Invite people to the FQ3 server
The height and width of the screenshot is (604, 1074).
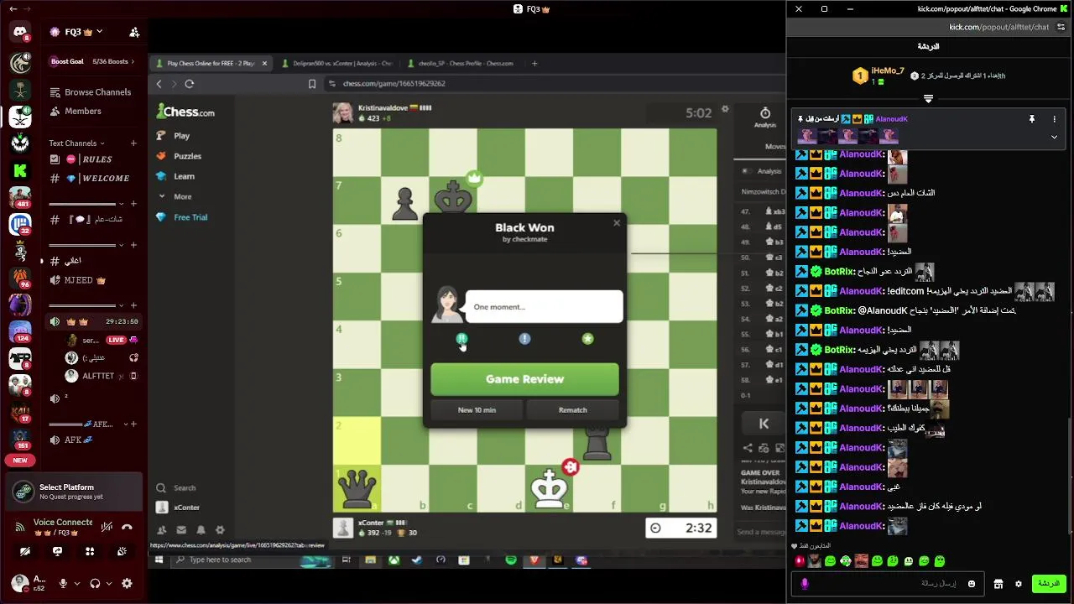tap(134, 32)
